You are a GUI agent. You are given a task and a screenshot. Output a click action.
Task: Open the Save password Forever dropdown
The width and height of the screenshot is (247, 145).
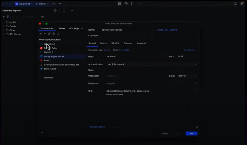coord(187,76)
